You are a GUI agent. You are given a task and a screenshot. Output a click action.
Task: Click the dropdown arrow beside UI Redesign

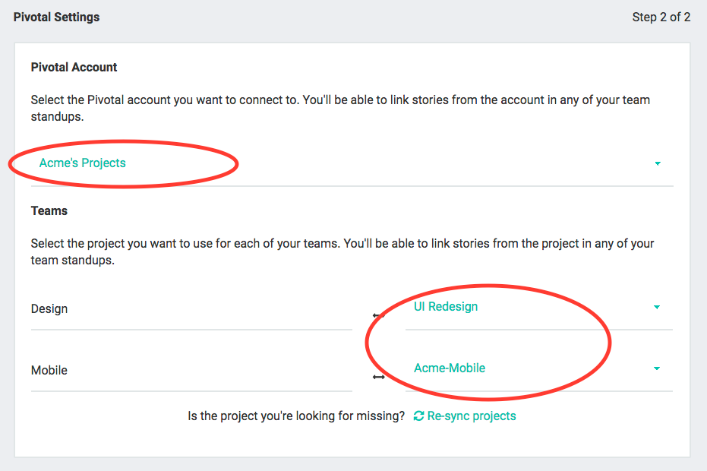(657, 307)
